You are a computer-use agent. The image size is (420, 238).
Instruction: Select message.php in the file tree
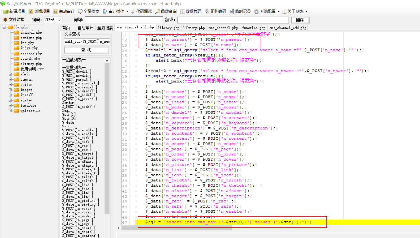(x=31, y=53)
